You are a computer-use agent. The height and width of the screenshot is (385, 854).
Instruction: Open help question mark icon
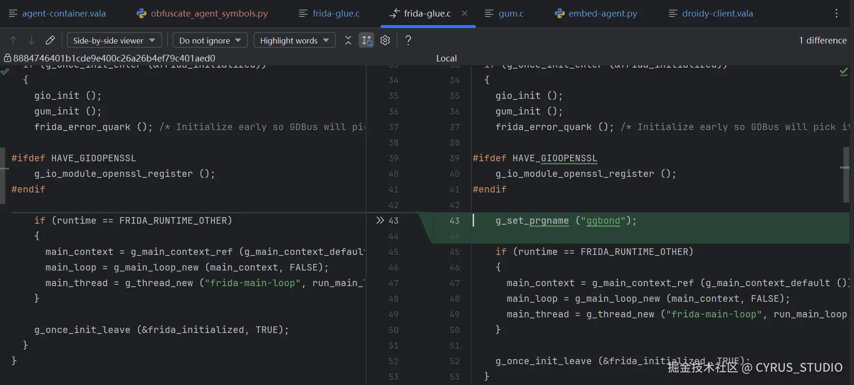408,40
